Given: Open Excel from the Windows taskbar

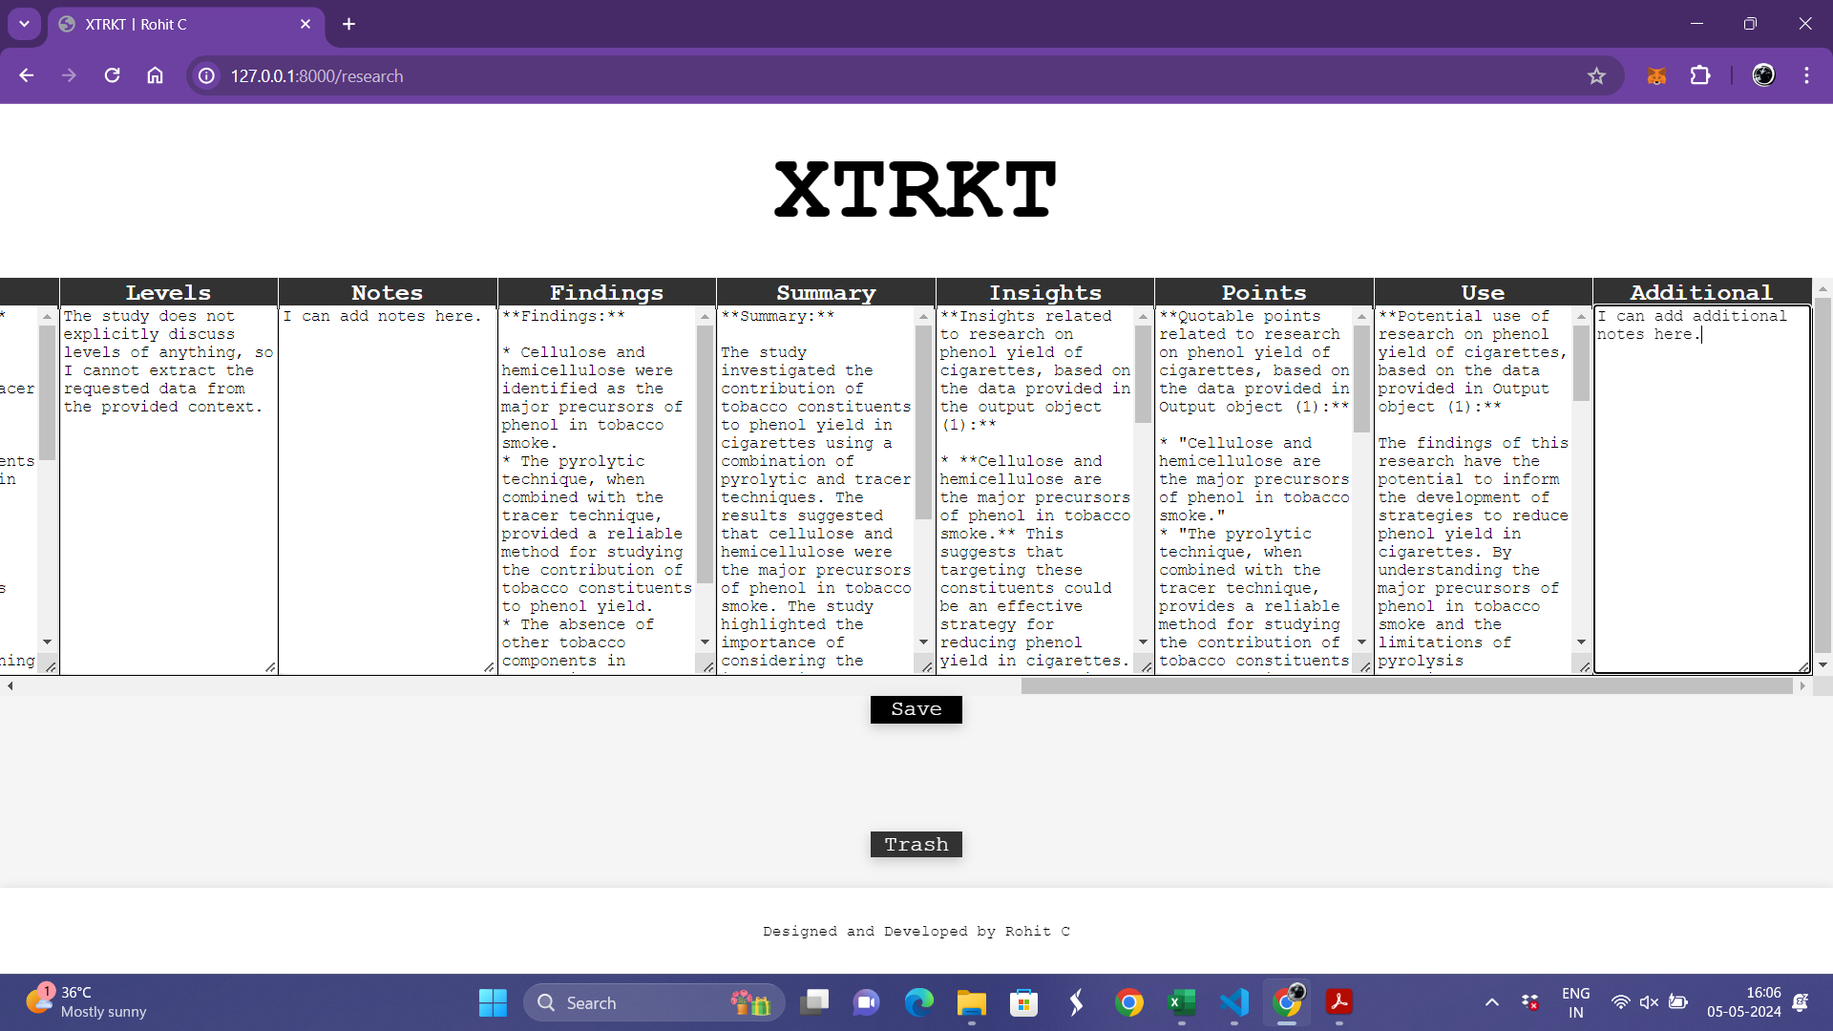Looking at the screenshot, I should [1182, 1002].
